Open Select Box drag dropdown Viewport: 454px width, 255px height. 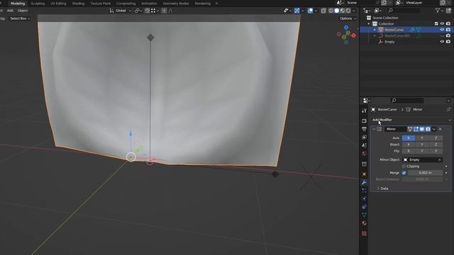point(20,18)
